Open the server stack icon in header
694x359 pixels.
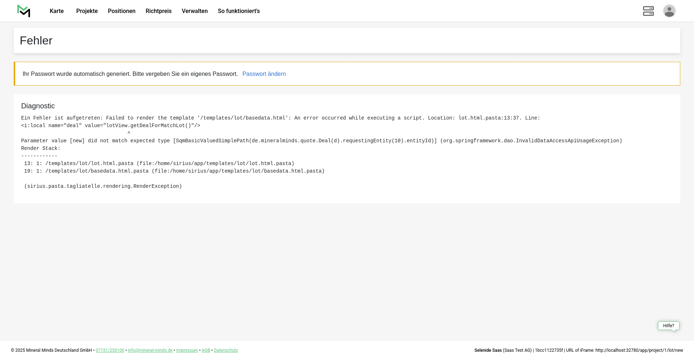(648, 11)
